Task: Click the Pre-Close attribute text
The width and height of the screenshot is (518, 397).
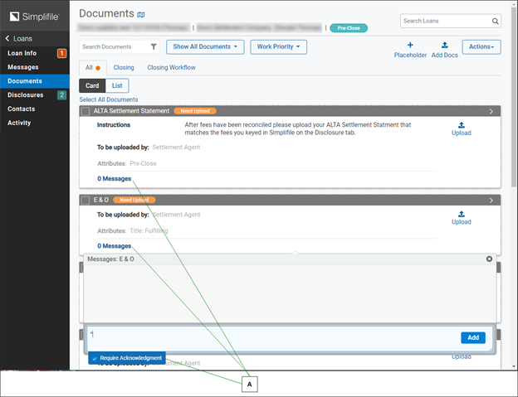Action: click(143, 163)
